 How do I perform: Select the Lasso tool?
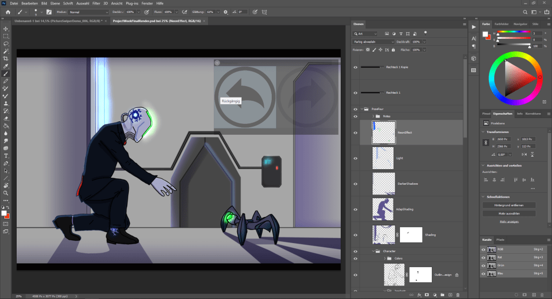pyautogui.click(x=6, y=43)
